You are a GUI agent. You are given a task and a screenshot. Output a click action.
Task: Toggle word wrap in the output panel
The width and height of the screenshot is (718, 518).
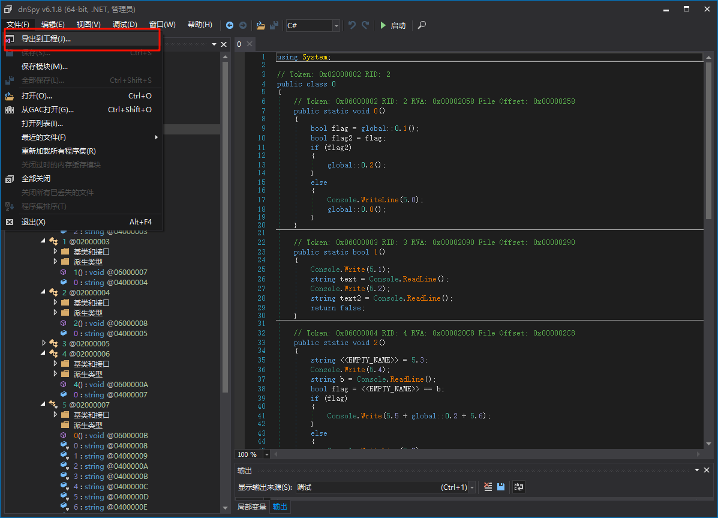[519, 487]
